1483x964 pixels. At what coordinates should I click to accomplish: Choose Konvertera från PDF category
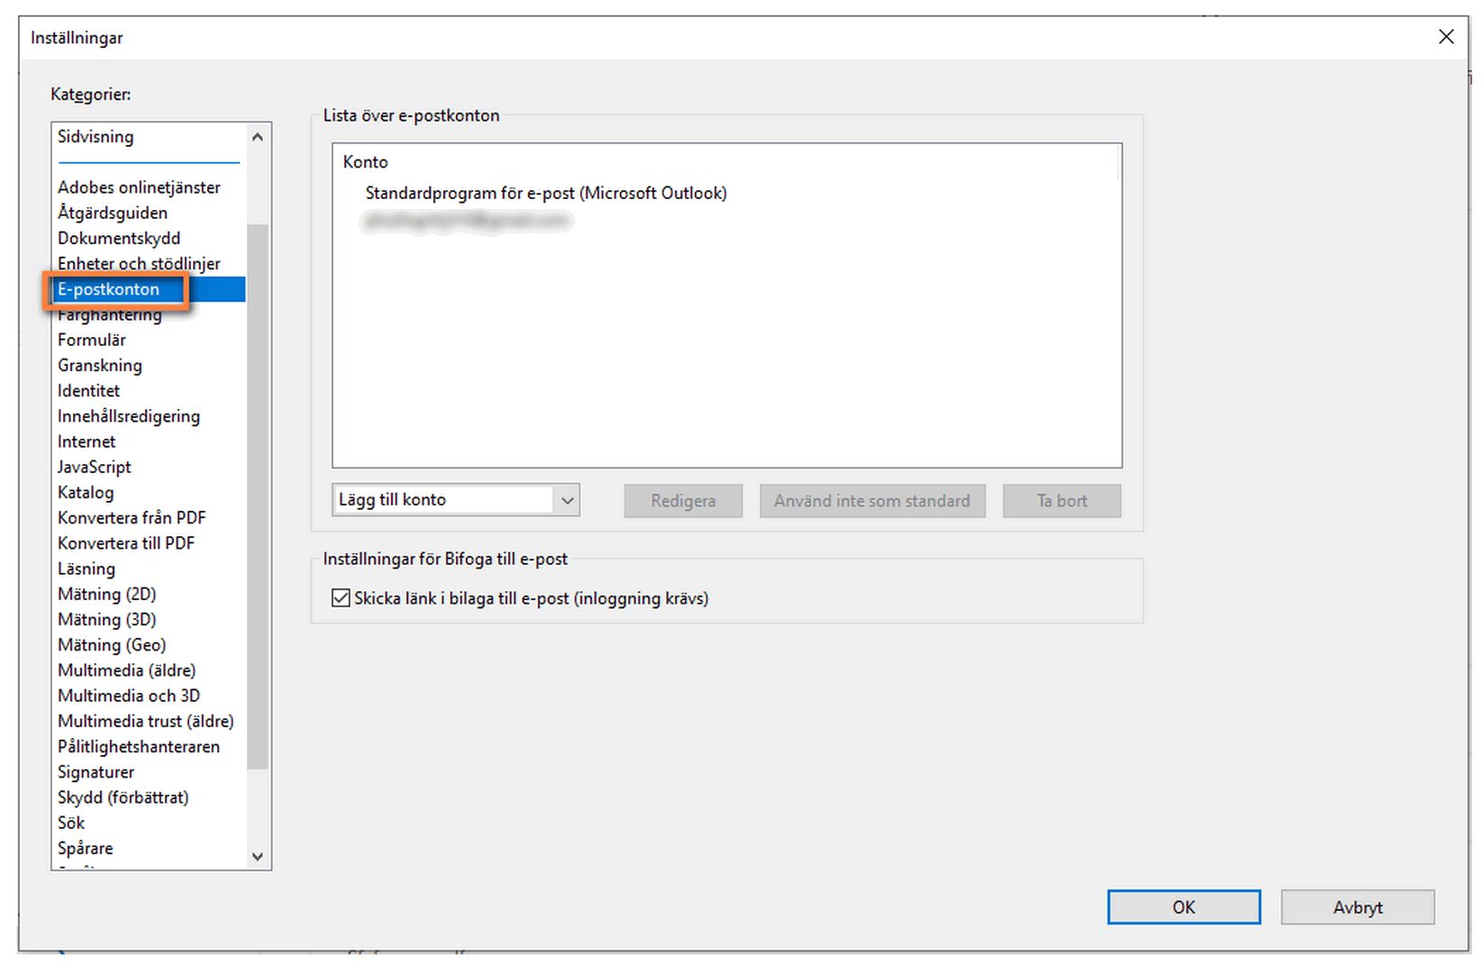(132, 518)
